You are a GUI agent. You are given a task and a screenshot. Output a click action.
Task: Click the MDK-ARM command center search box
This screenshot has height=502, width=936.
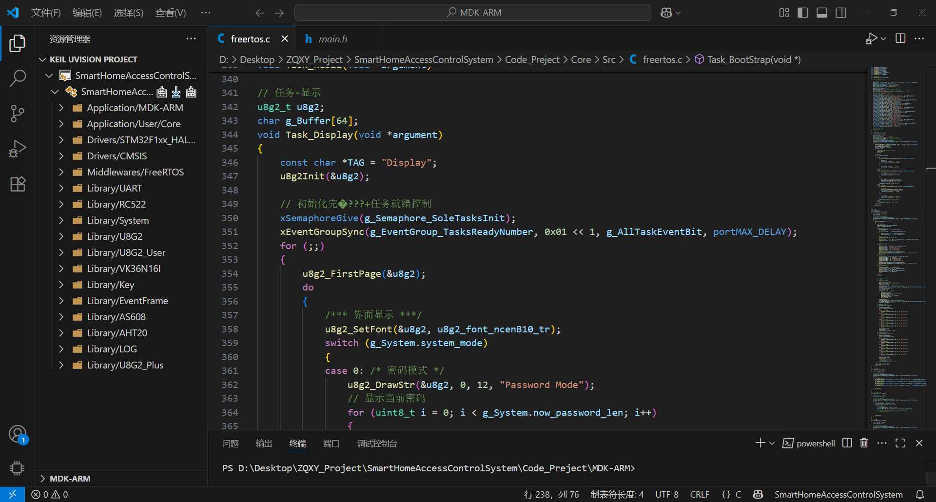[473, 13]
